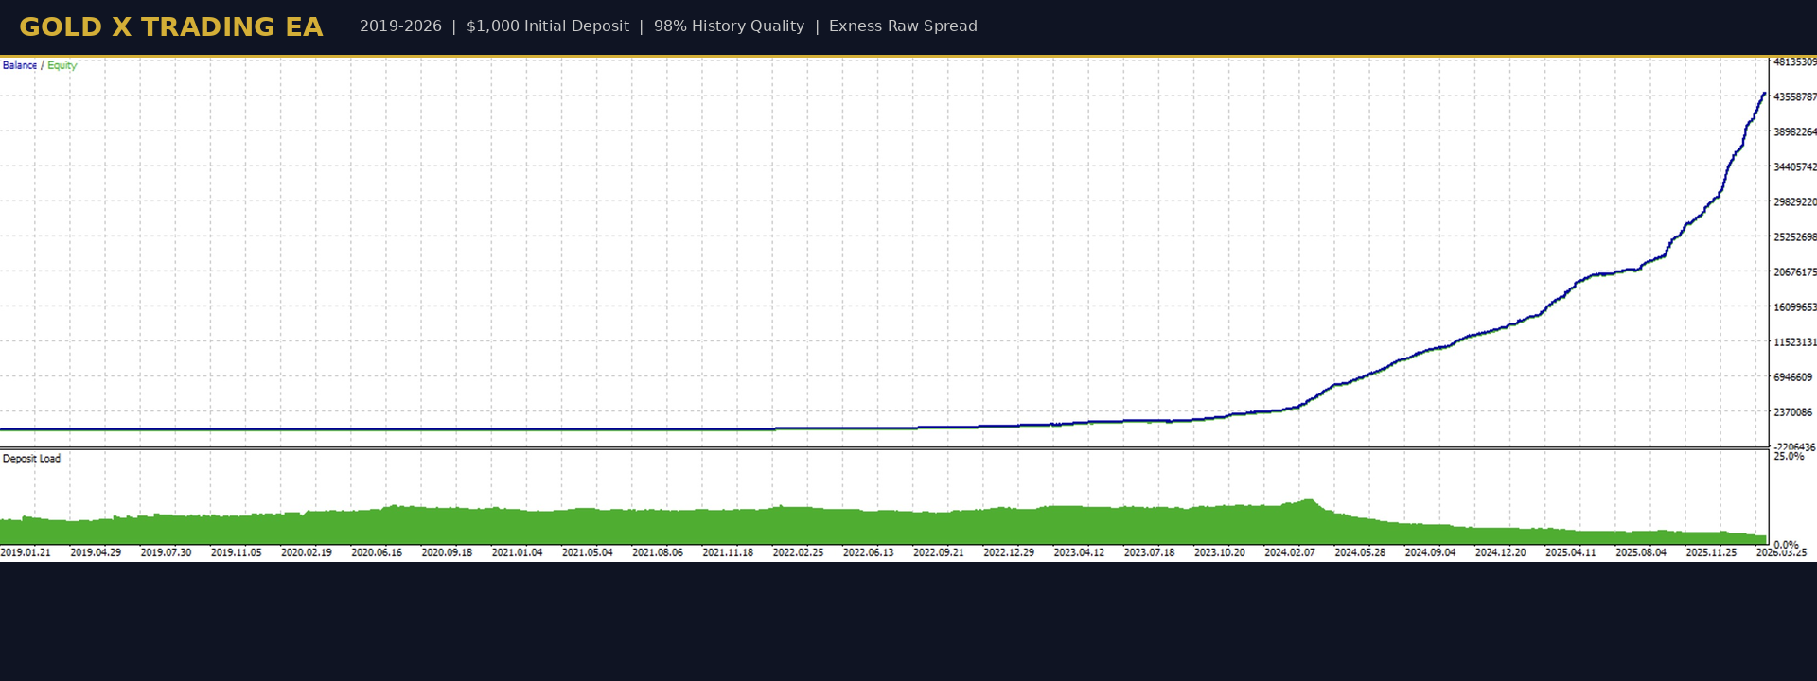
Task: Select the 6946609 axis value
Action: point(1792,377)
